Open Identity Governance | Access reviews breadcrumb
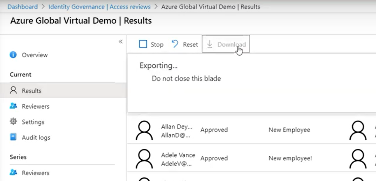Viewport: 376px width, 181px height. (x=100, y=7)
